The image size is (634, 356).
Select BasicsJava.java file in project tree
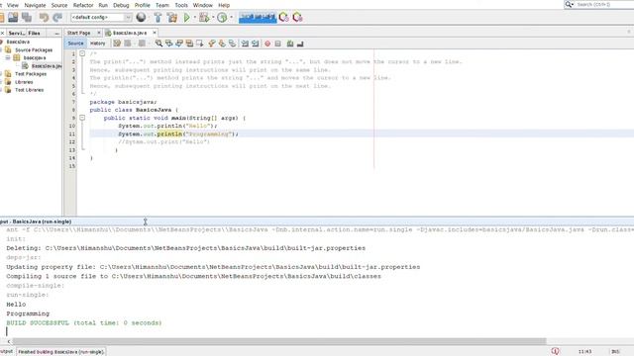pos(47,66)
